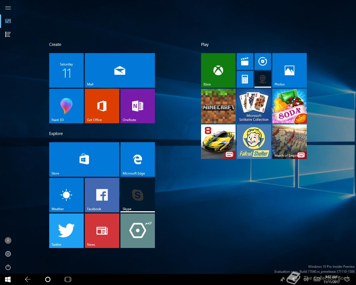The height and width of the screenshot is (285, 356).
Task: Open the hexagon PDF app tile
Action: click(138, 231)
